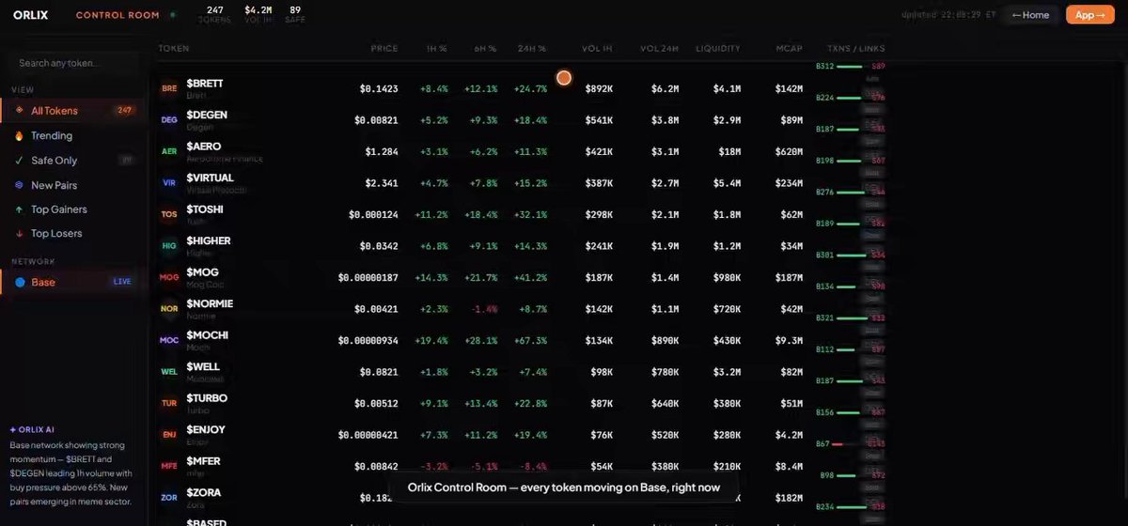The width and height of the screenshot is (1128, 526).
Task: Click the up-arrow icon beside Top Gainers
Action: pyautogui.click(x=20, y=209)
